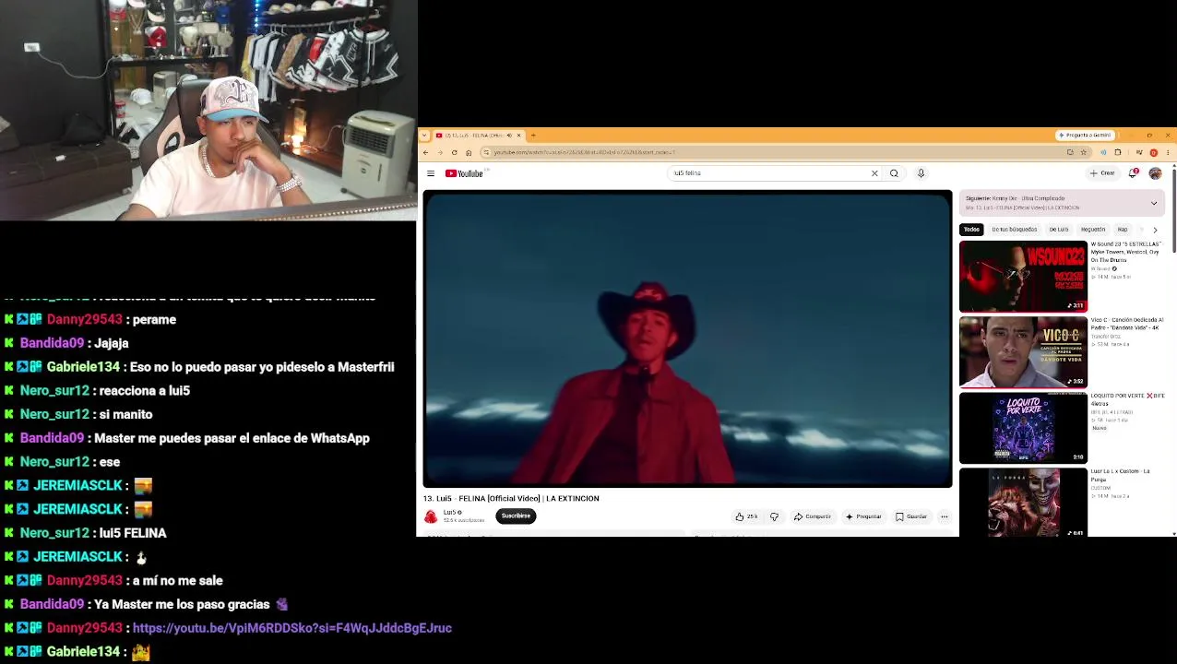Image resolution: width=1177 pixels, height=664 pixels.
Task: Open YouTube notifications bell
Action: [x=1134, y=173]
